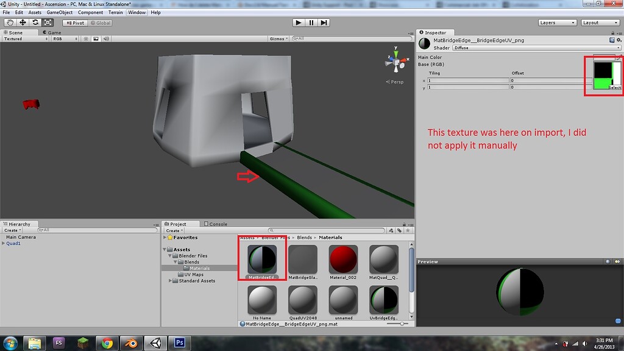This screenshot has width=624, height=351.
Task: Toggle scene lighting with the sun icon
Action: point(86,38)
